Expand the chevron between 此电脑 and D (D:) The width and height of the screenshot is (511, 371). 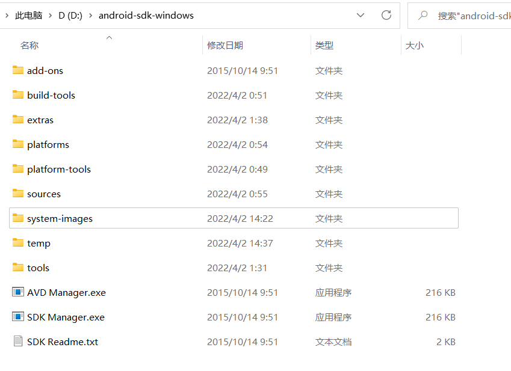(x=50, y=15)
